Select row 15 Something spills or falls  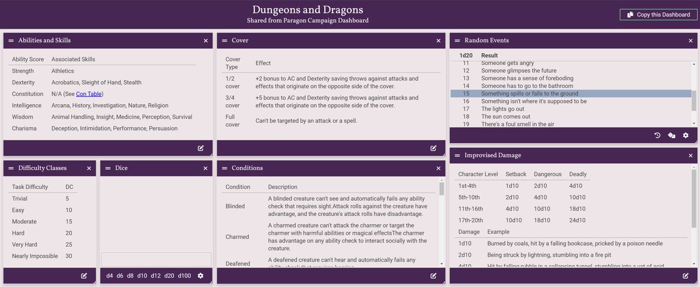click(571, 94)
